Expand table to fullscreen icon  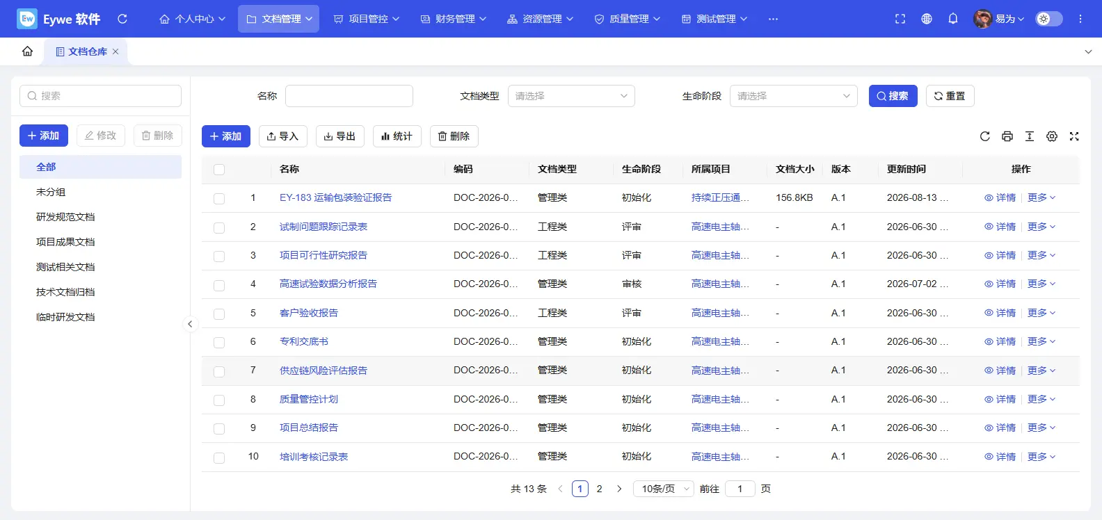tap(1074, 136)
